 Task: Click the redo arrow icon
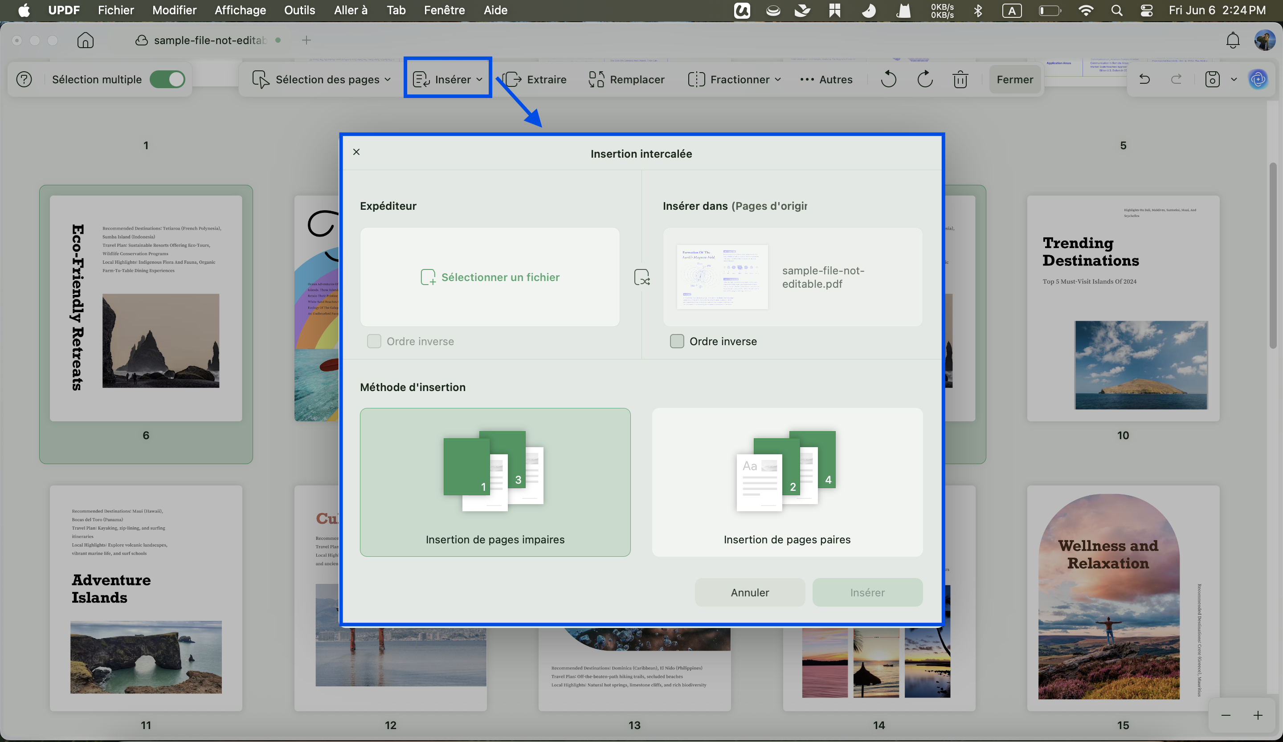coord(1177,79)
